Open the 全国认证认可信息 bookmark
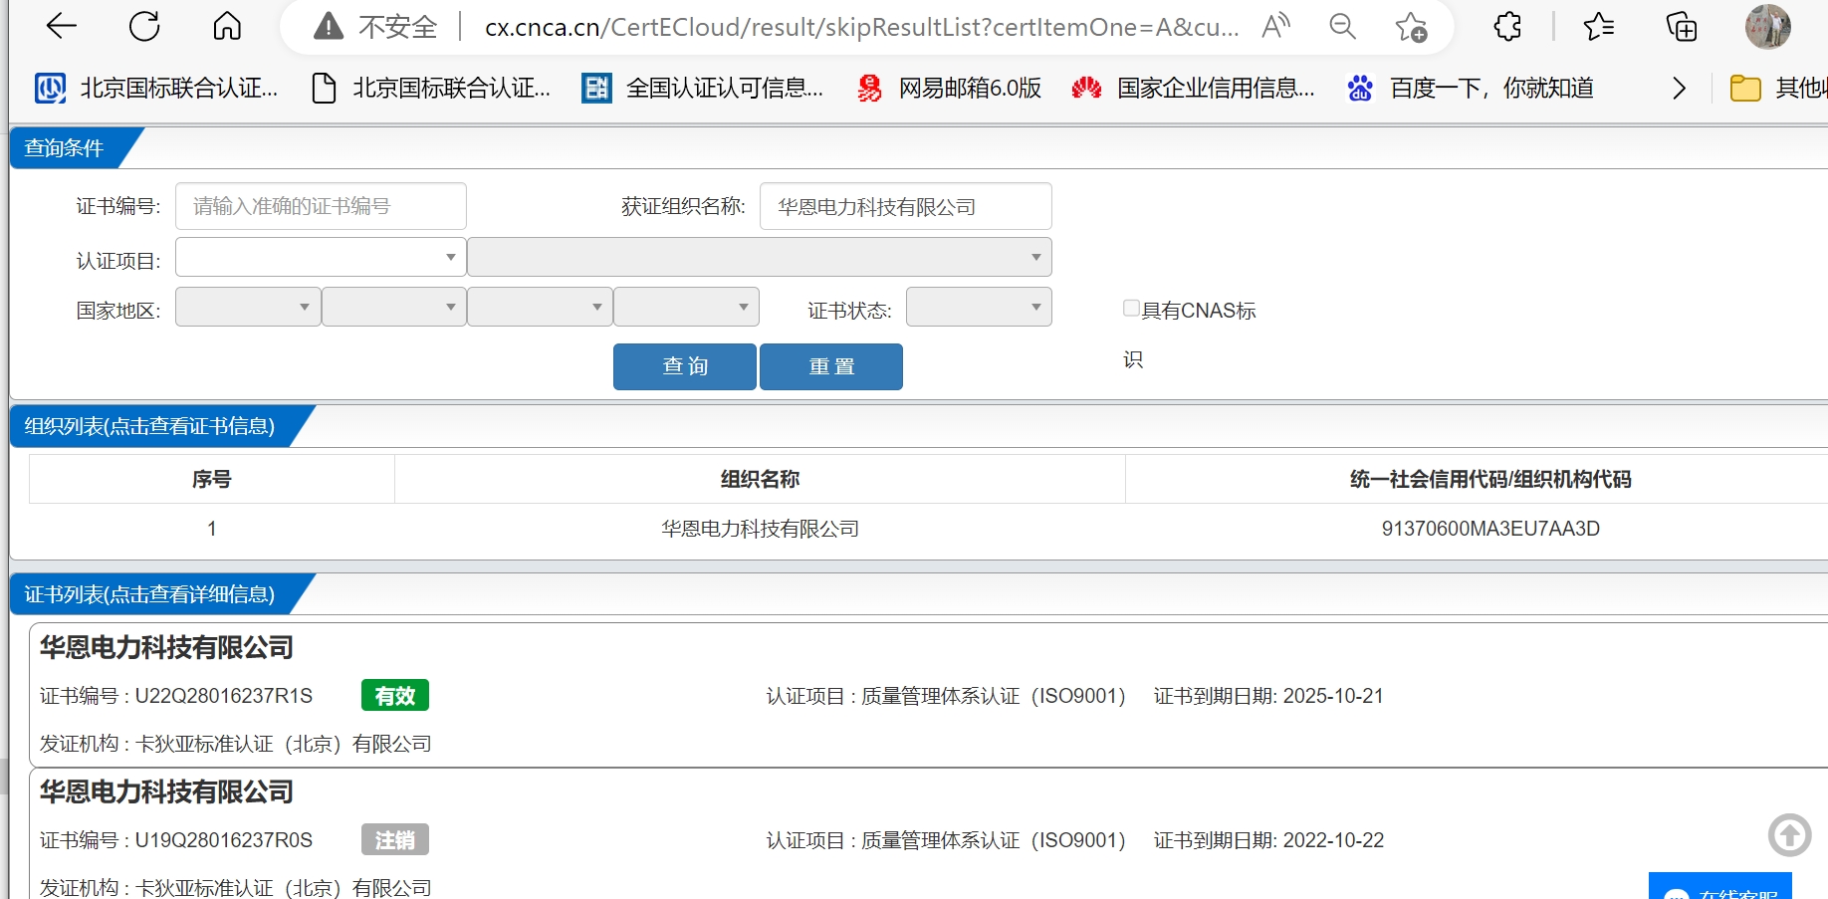The height and width of the screenshot is (899, 1828). pos(703,89)
